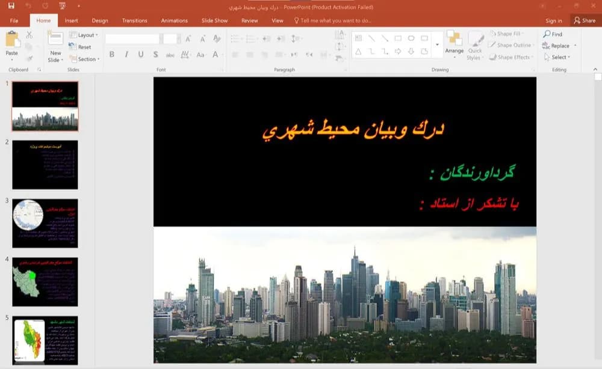This screenshot has width=602, height=369.
Task: Open Character Spacing options
Action: (x=185, y=55)
